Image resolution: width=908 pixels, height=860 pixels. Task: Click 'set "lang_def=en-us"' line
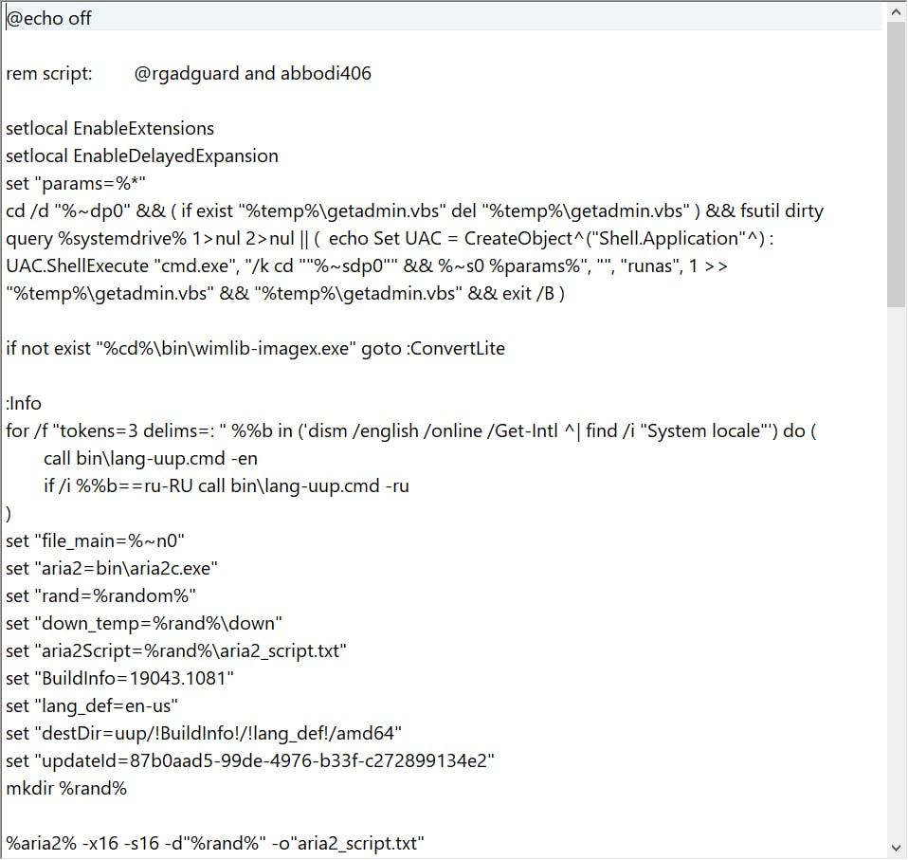point(92,706)
